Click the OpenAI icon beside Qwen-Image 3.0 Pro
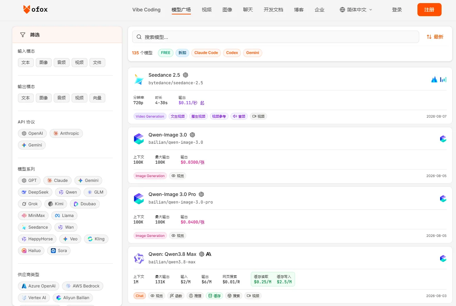The width and height of the screenshot is (456, 306). 201,194
